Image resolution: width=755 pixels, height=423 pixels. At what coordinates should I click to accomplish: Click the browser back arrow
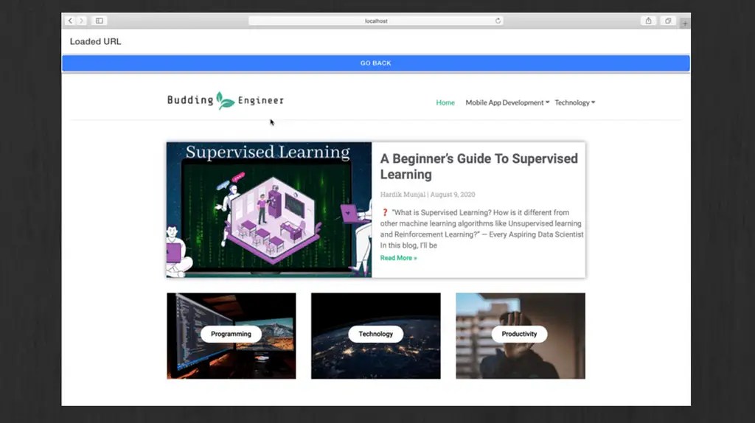click(x=70, y=21)
